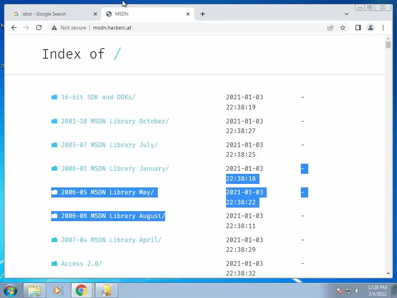This screenshot has height=298, width=397.
Task: Click the folder icon beside 2007-04 MSDN Library April
Action: [54, 240]
